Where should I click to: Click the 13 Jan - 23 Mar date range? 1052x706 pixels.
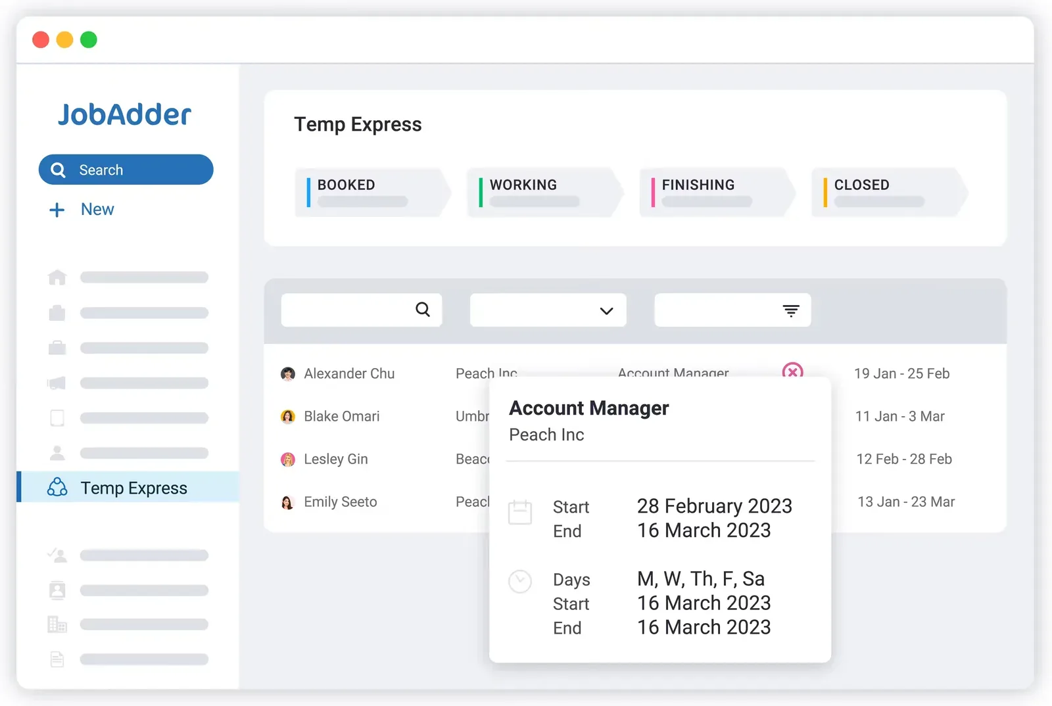point(906,502)
